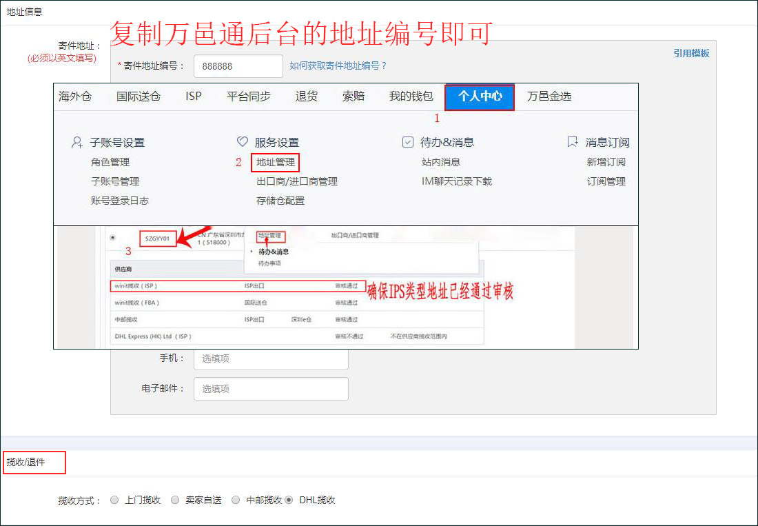Open the 我的钱包 tab
The height and width of the screenshot is (526, 758).
coord(411,97)
